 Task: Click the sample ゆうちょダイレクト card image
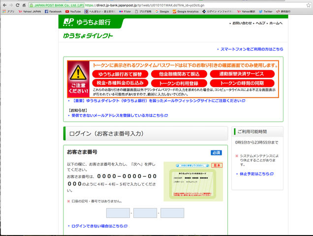pyautogui.click(x=193, y=181)
